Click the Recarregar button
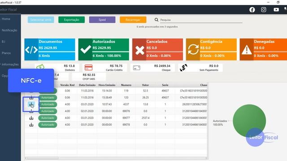Screen dimensions: 287x161 coord(133,20)
